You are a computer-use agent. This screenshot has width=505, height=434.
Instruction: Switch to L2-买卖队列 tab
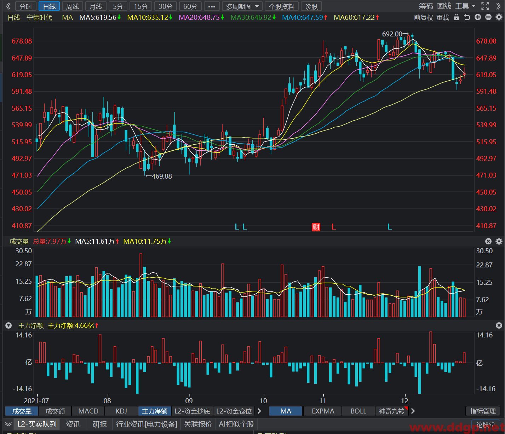point(37,424)
